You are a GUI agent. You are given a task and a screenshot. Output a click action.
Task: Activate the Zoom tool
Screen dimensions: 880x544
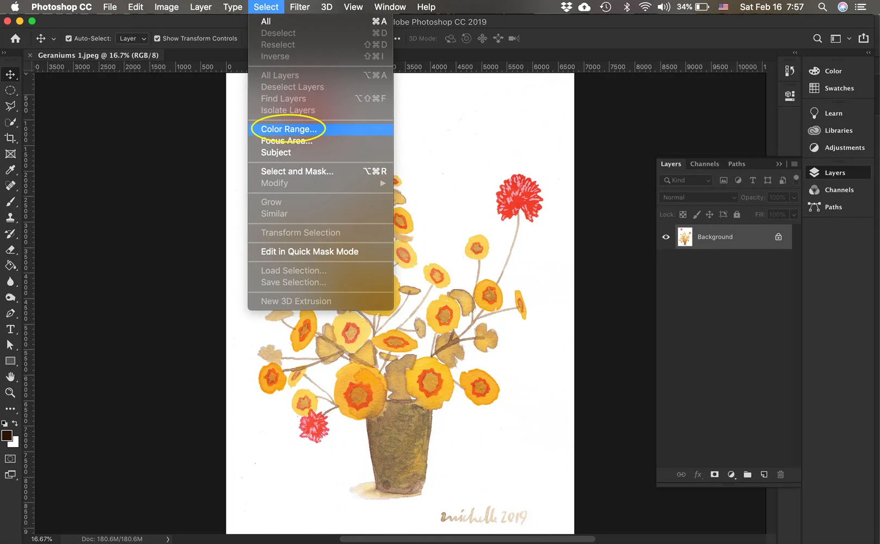[10, 393]
